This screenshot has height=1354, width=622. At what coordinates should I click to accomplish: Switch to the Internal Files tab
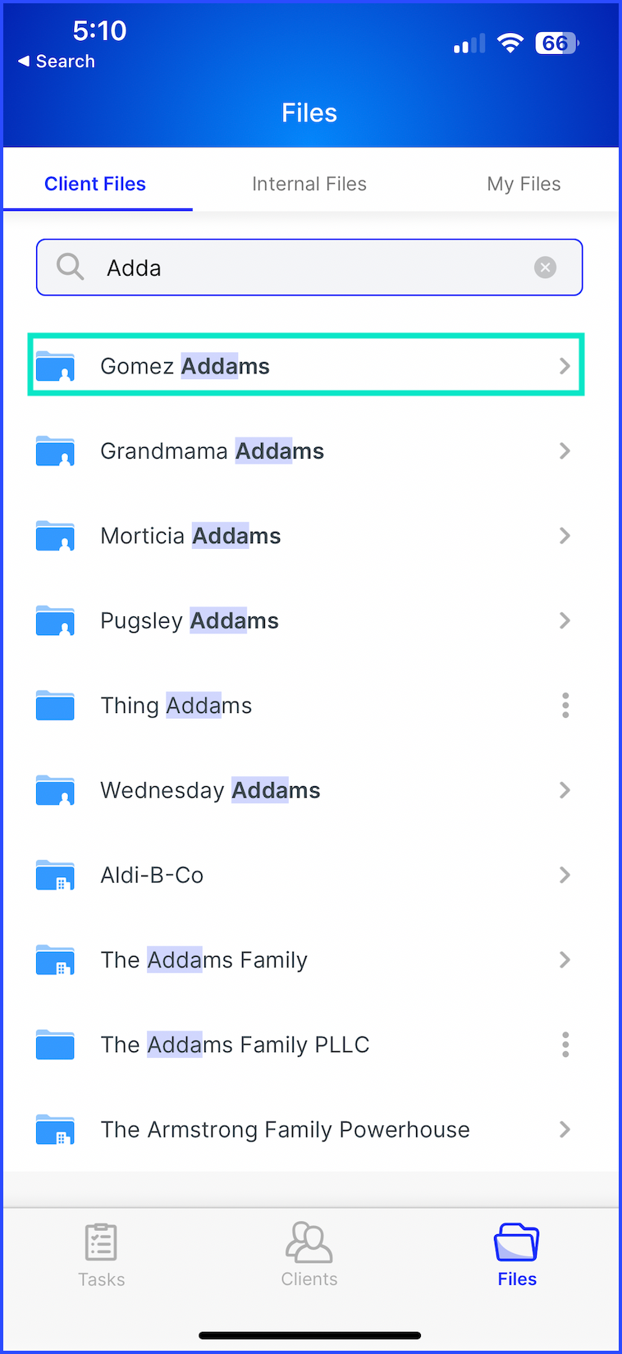point(309,184)
